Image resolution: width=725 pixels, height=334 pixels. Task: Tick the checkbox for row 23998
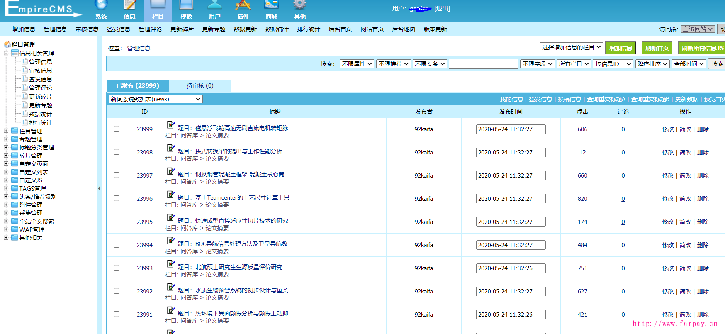click(116, 152)
